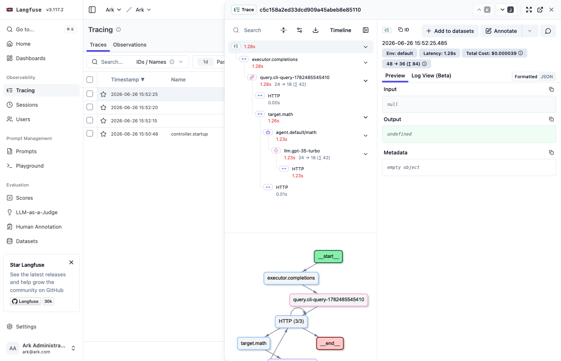
Task: Click the collapse-all nodes icon
Action: (283, 30)
